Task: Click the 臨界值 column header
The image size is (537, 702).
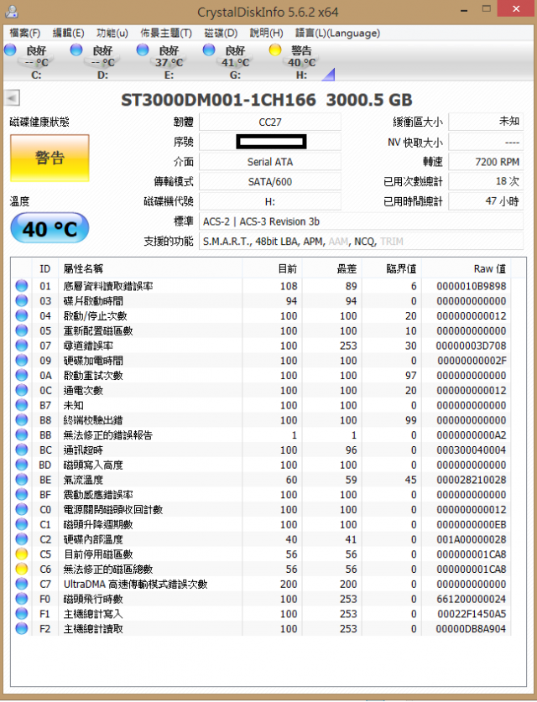Action: [x=392, y=268]
